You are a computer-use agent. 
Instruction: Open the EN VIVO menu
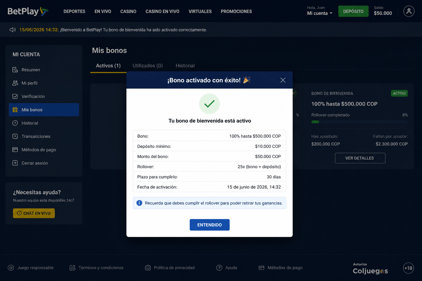(x=103, y=11)
